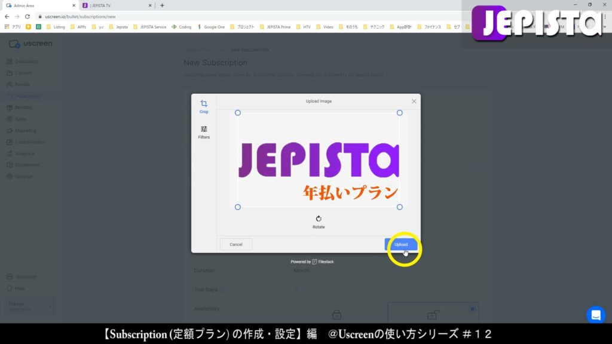Expand the account switcher at sidebar bottom
Image resolution: width=612 pixels, height=344 pixels.
(30, 306)
